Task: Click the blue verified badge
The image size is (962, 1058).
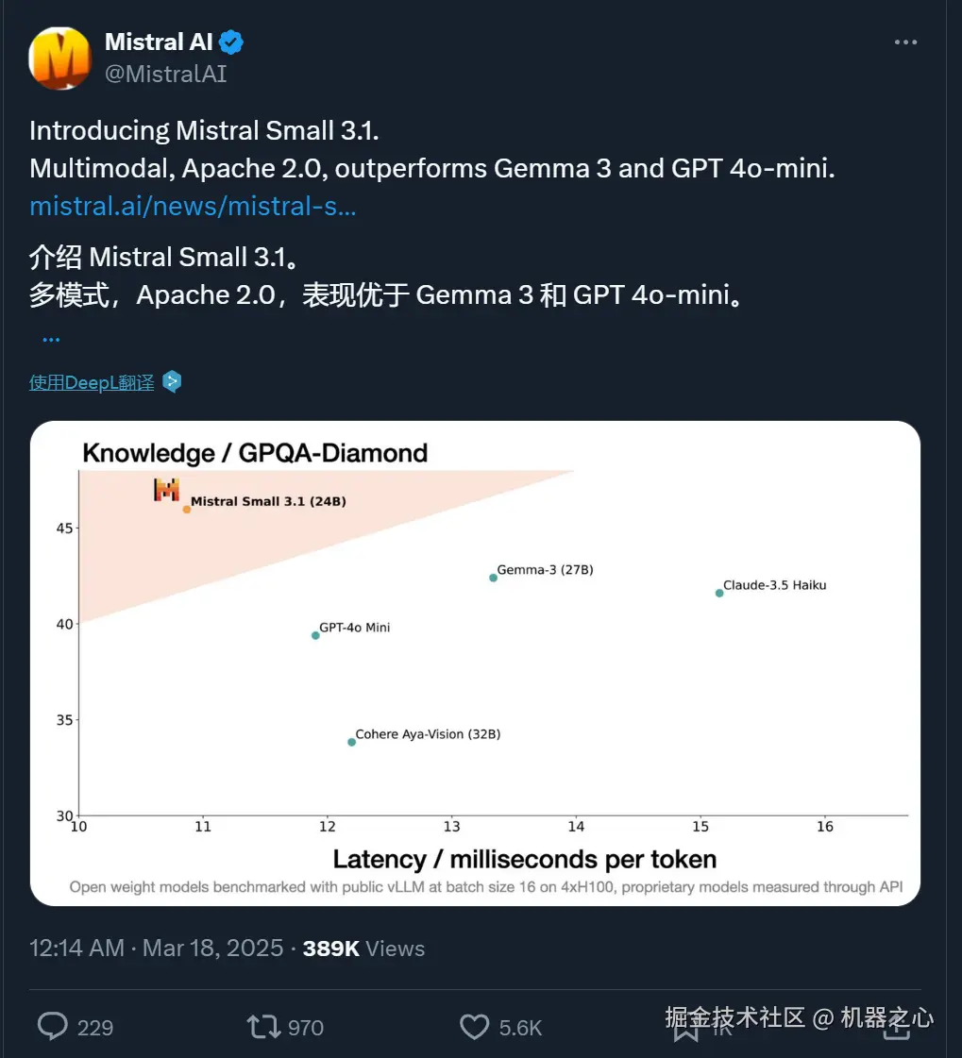Action: [231, 42]
